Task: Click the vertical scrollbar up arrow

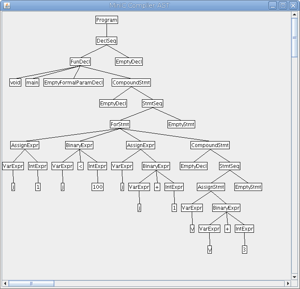Action: click(294, 14)
